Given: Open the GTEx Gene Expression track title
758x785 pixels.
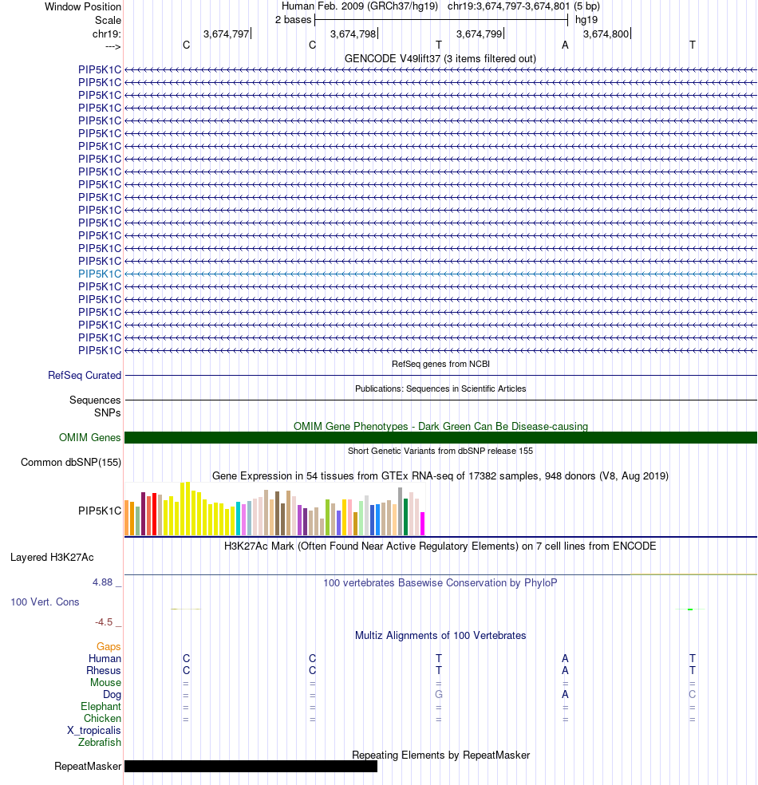Looking at the screenshot, I should point(440,475).
